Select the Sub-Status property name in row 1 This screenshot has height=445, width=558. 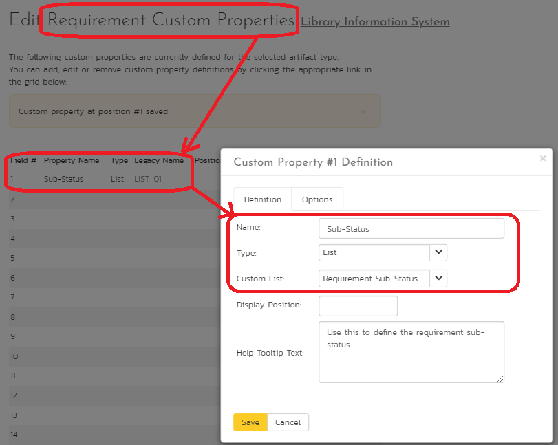[x=63, y=179]
